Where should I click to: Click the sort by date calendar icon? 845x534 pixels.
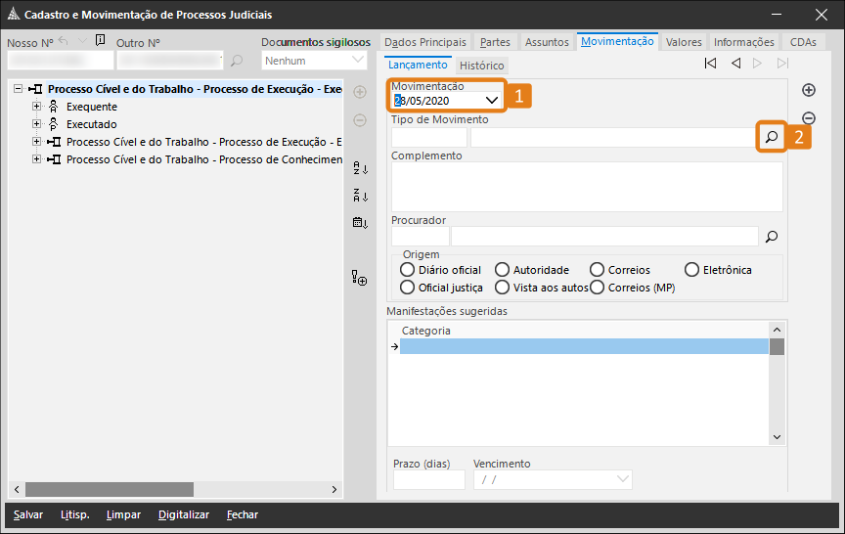pyautogui.click(x=360, y=222)
